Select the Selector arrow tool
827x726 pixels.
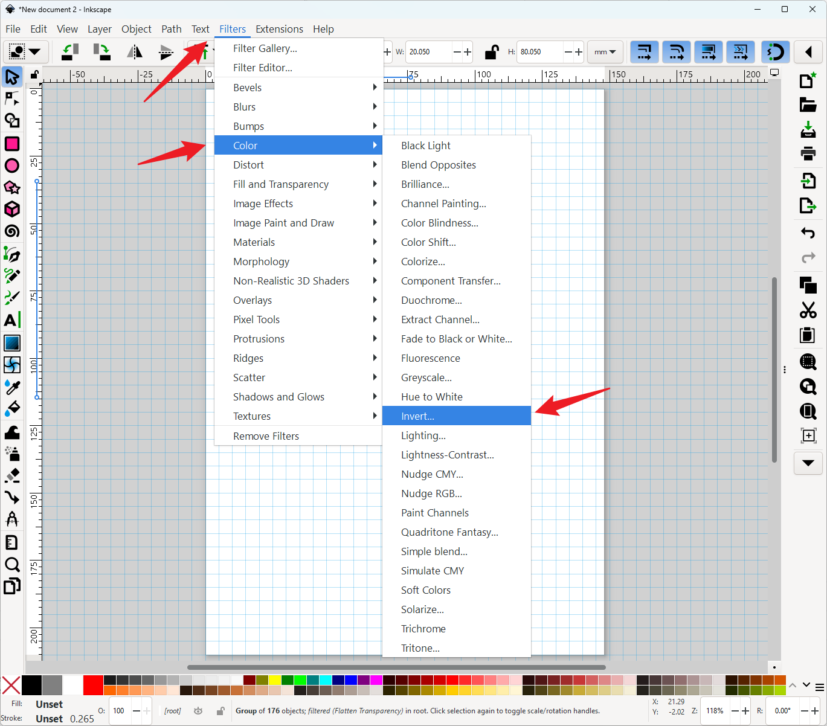pyautogui.click(x=12, y=77)
